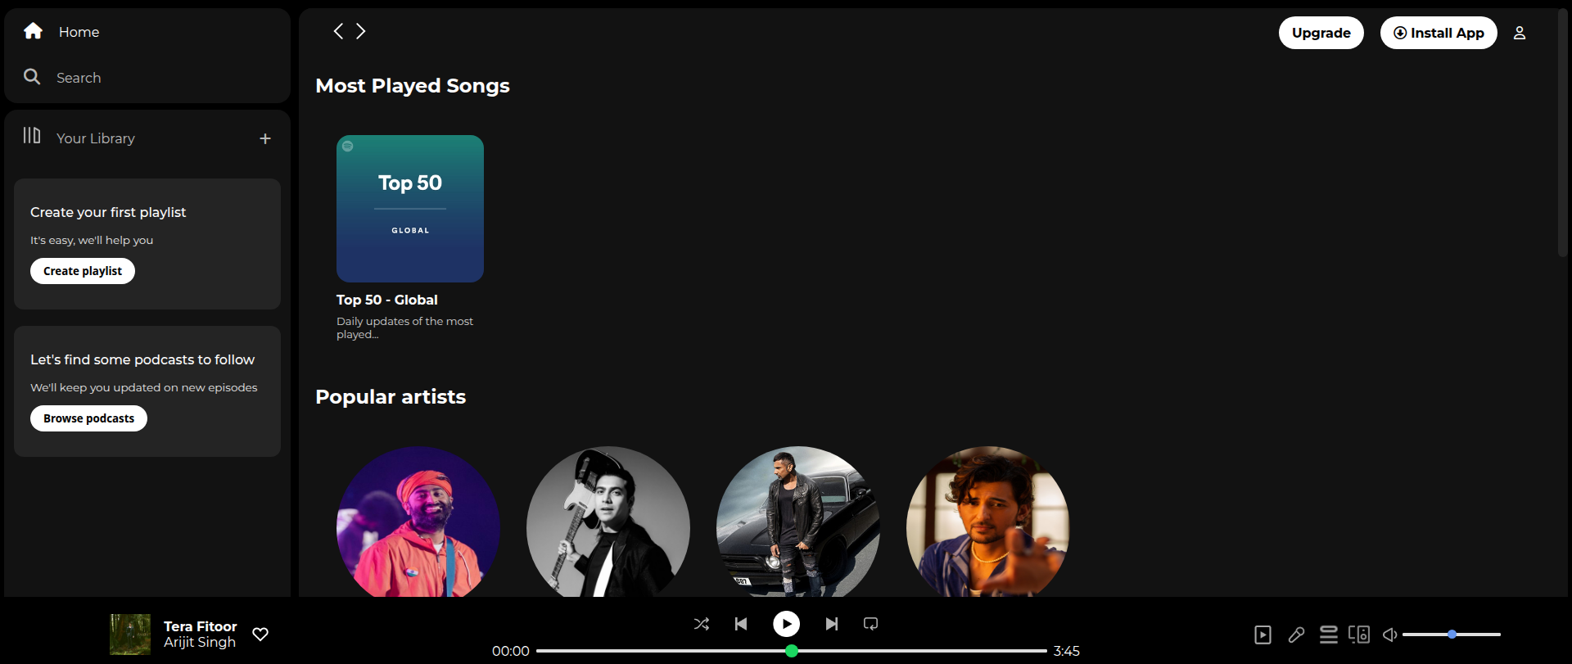Image resolution: width=1572 pixels, height=664 pixels.
Task: Skip to the previous track
Action: coord(741,624)
